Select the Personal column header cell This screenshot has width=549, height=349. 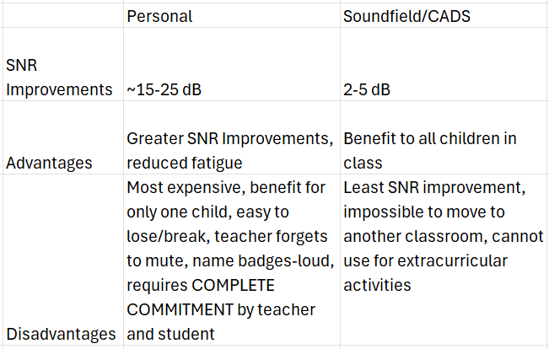coord(232,15)
